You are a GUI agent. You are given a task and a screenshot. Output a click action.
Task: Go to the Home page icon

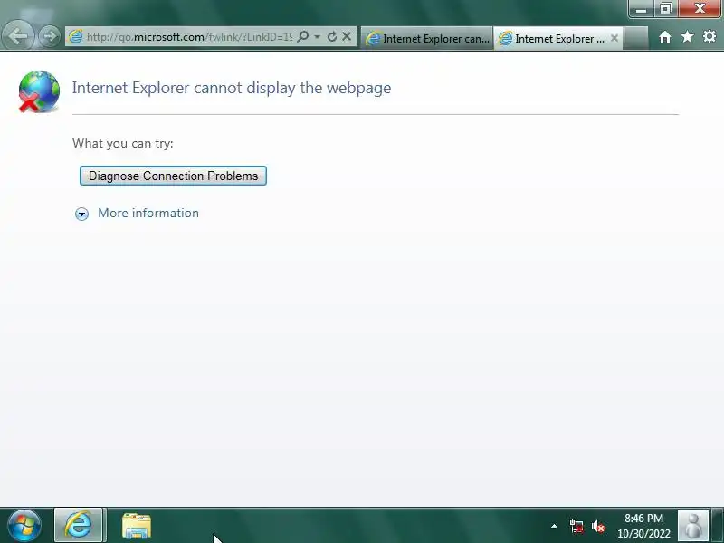click(664, 37)
